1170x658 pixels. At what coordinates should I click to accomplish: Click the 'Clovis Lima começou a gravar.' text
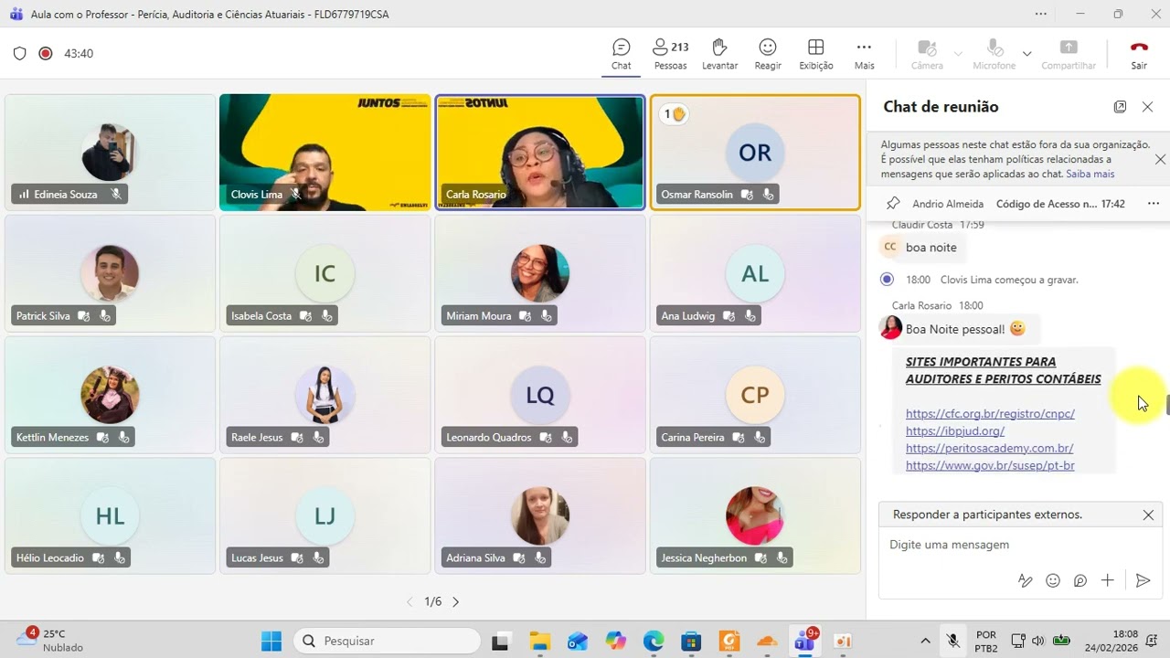(1009, 280)
